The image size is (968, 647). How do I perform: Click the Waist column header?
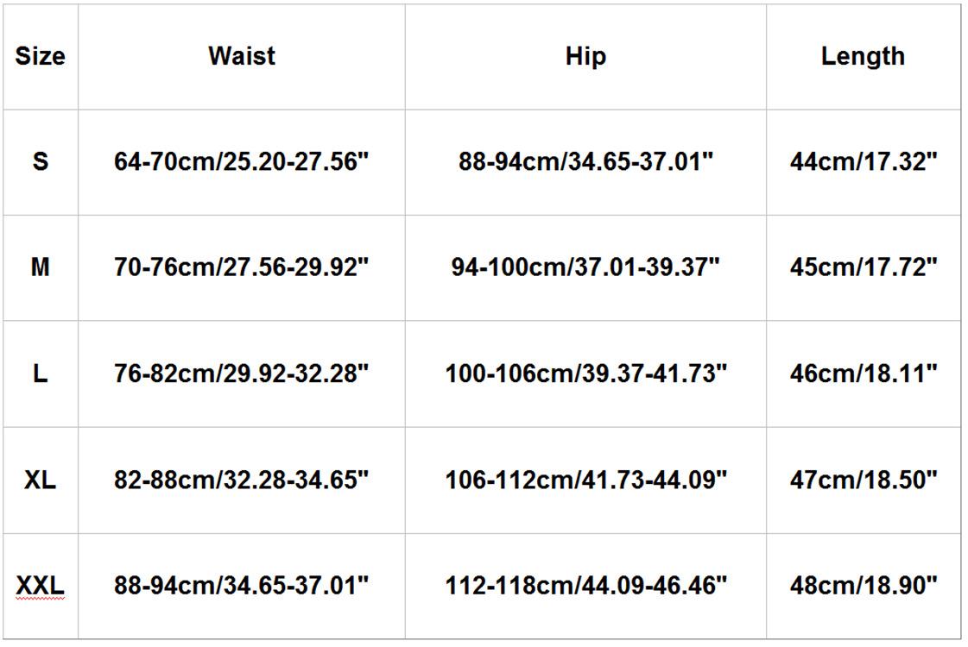pyautogui.click(x=241, y=57)
